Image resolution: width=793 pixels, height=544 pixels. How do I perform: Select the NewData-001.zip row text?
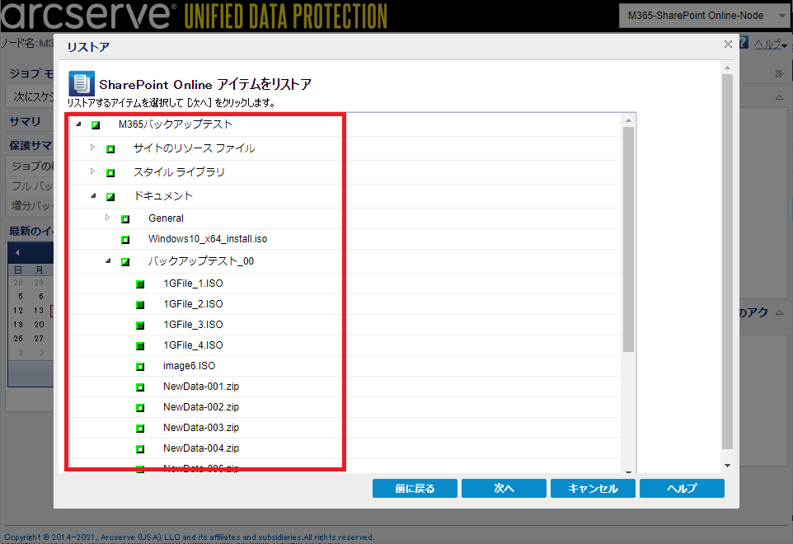(201, 387)
